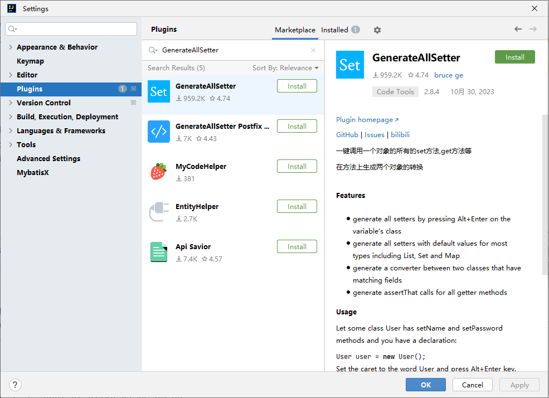This screenshot has width=549, height=398.
Task: Open the bilibili link
Action: tap(400, 135)
